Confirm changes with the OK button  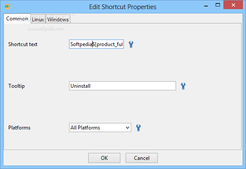coord(104,158)
